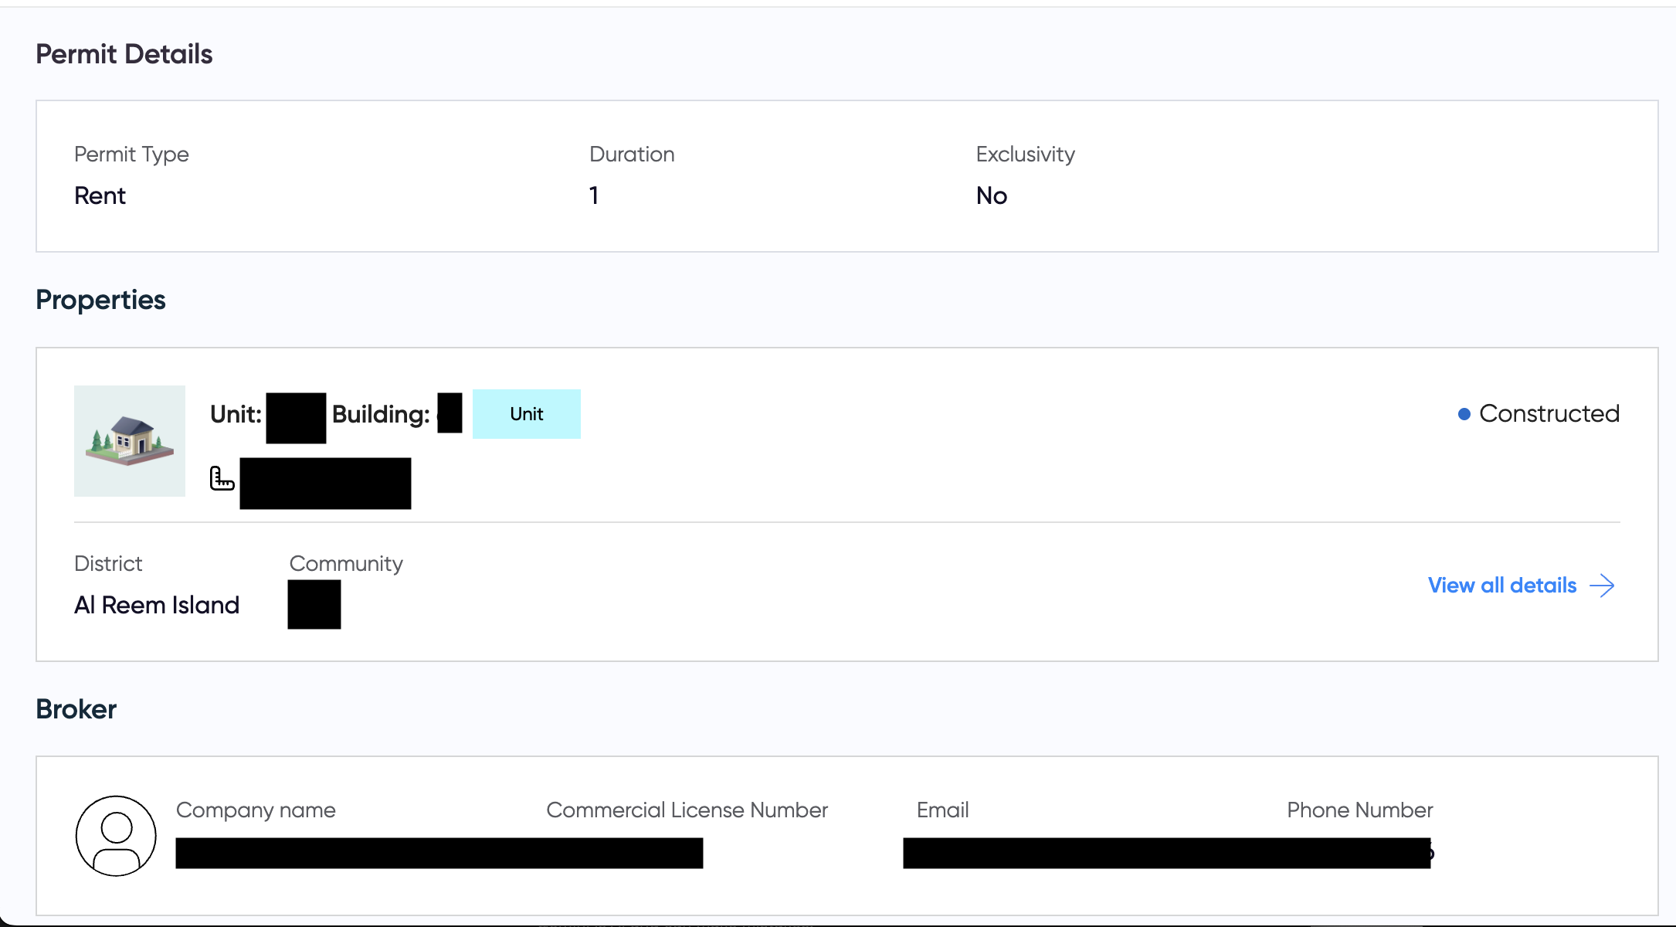
Task: Click the Email field label
Action: (x=942, y=810)
